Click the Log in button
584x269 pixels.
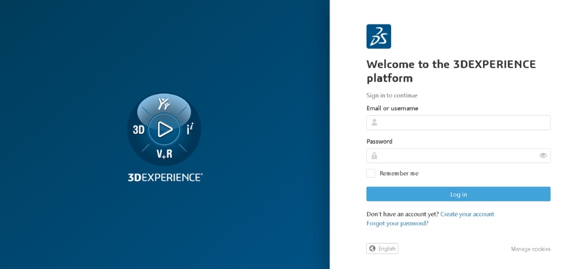tap(458, 194)
